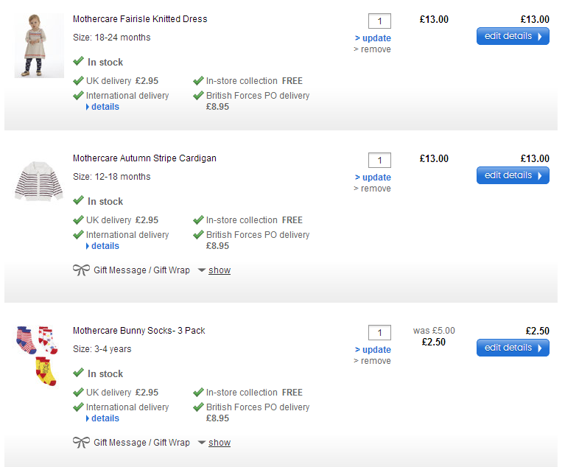Click the UK delivery checkmark icon for Cardigan
Viewport: 565px width, 467px height.
(78, 220)
